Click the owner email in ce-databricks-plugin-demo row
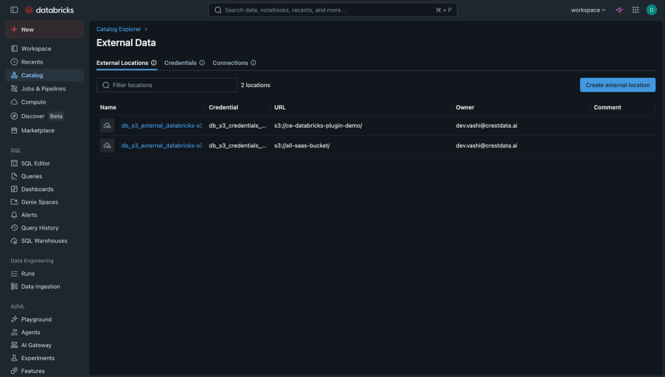Screen dimensions: 665x377 tap(486, 125)
